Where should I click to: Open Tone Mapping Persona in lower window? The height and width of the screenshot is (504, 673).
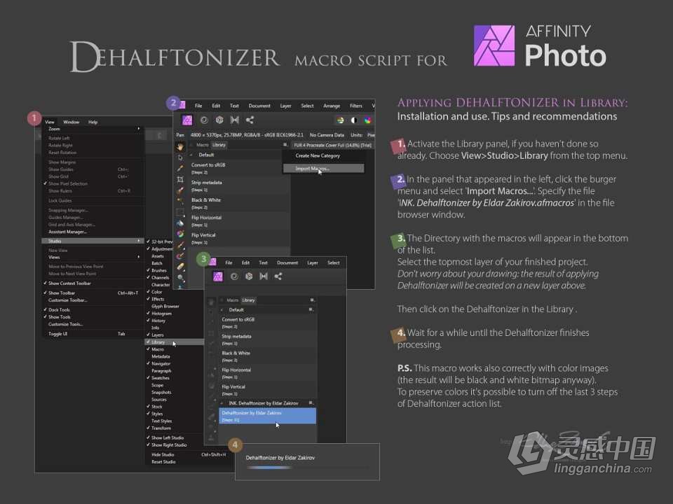pos(264,276)
